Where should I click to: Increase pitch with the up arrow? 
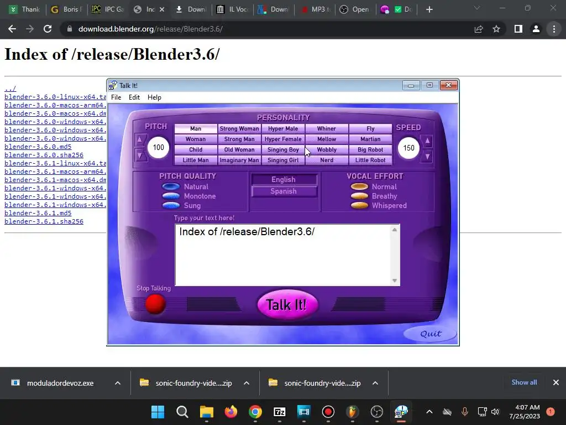point(140,140)
